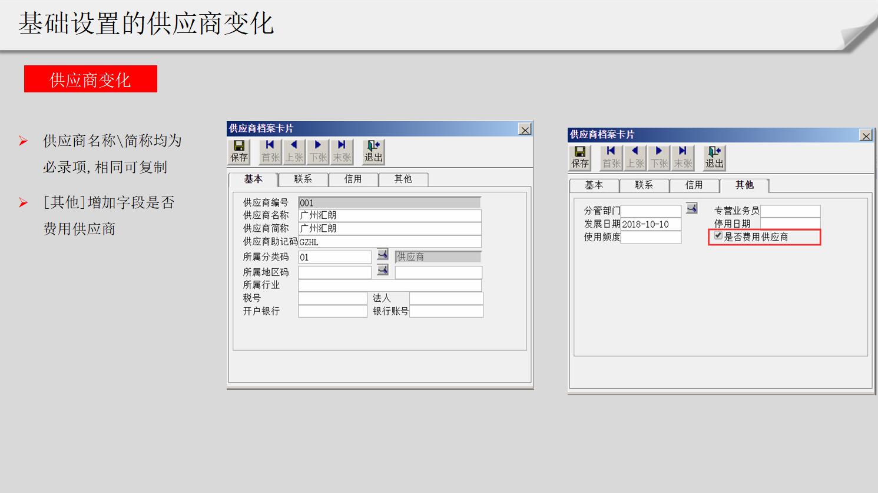Click the 供应商编号 field containing 001

[390, 202]
